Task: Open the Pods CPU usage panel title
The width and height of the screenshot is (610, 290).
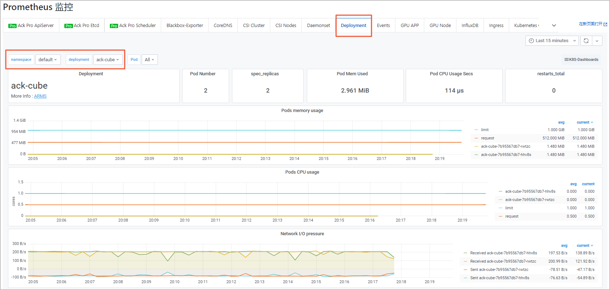Action: click(302, 172)
